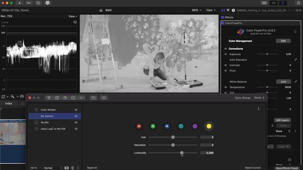Hide the Six Vectors layer
Viewport: 303px width, 170px height.
(76, 116)
